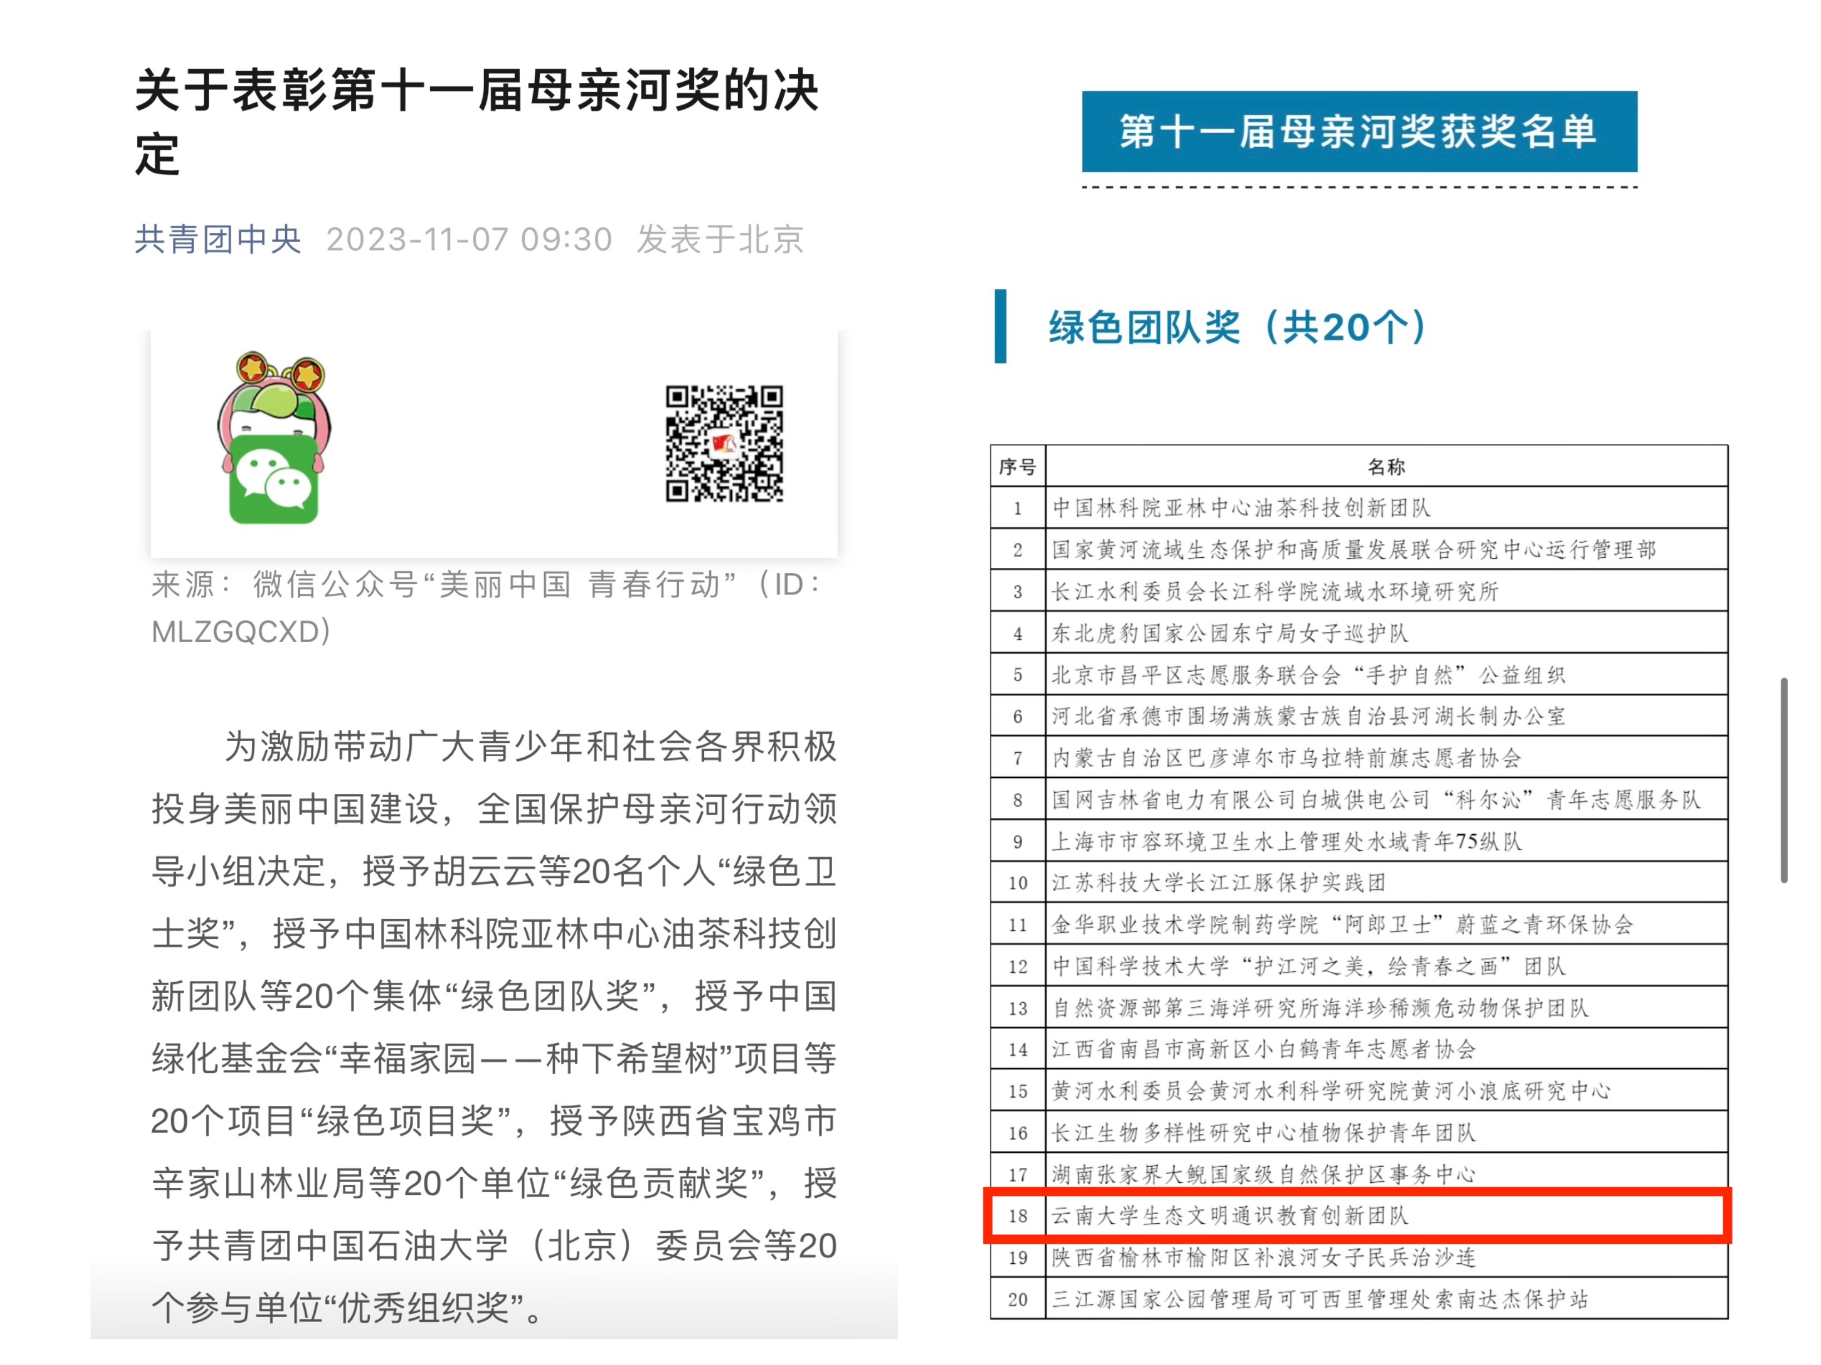Click the publish date 2023-11-07 09:30
The width and height of the screenshot is (1821, 1365).
(469, 239)
